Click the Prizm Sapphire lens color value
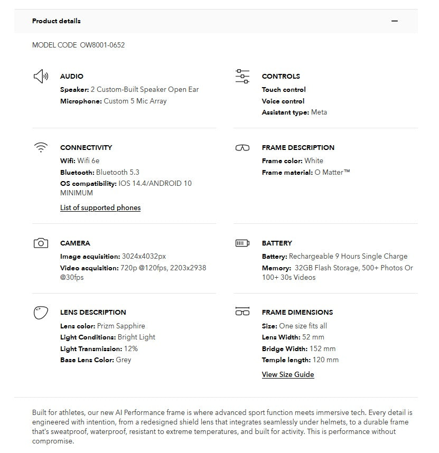Image resolution: width=439 pixels, height=453 pixels. pyautogui.click(x=121, y=326)
